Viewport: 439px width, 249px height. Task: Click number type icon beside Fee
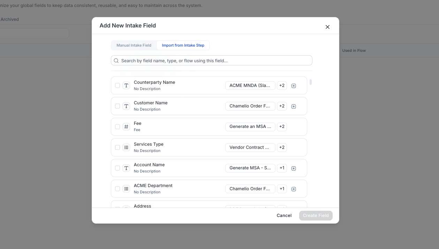pos(126,127)
